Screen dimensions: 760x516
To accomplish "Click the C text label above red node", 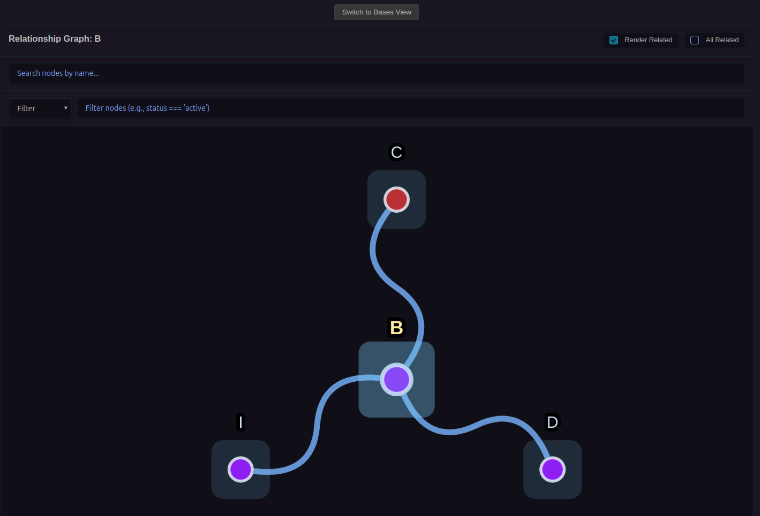I will tap(396, 152).
